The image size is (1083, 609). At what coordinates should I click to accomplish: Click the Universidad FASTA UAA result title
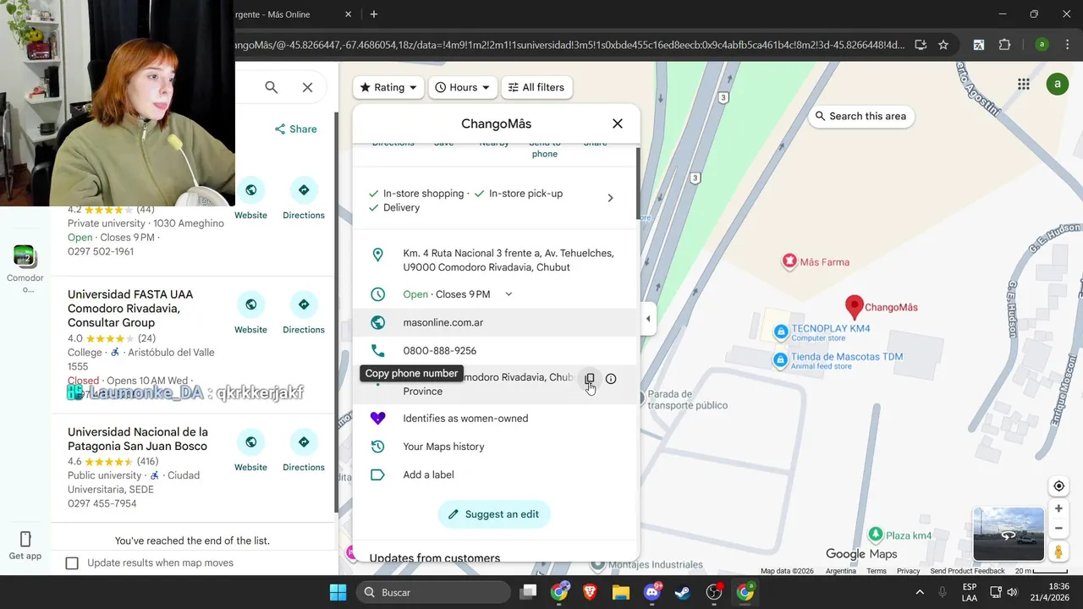pyautogui.click(x=130, y=309)
